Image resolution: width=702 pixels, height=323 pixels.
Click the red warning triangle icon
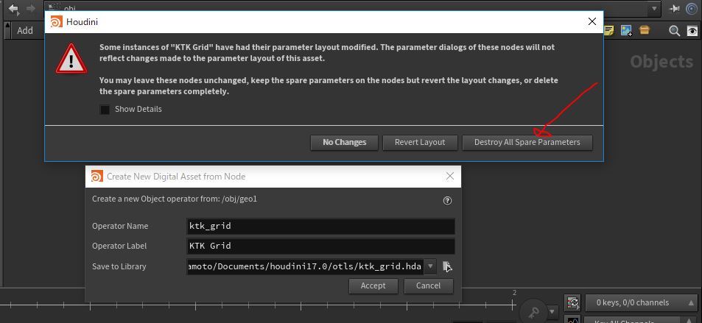click(71, 59)
